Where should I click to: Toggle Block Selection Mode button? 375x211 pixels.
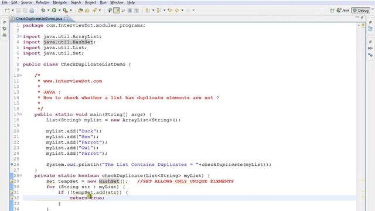[130, 11]
